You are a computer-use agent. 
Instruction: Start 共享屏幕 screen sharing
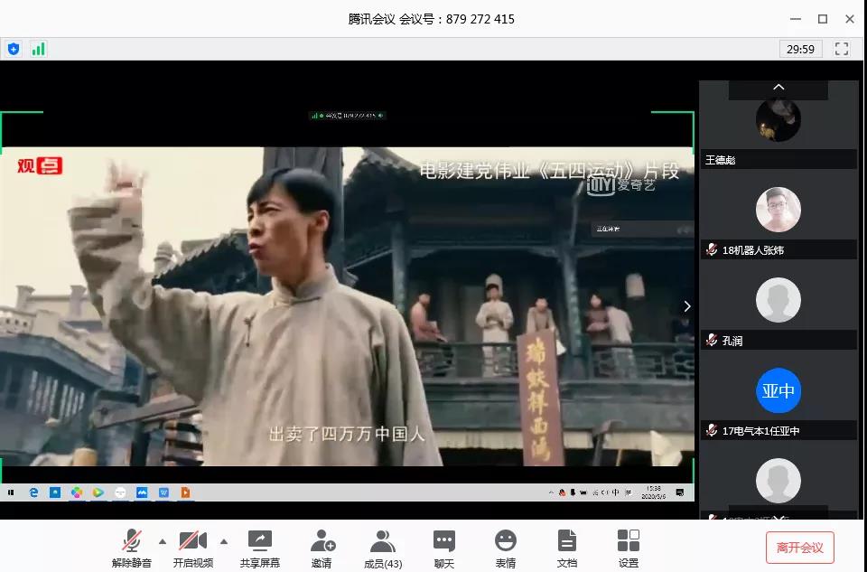click(260, 549)
